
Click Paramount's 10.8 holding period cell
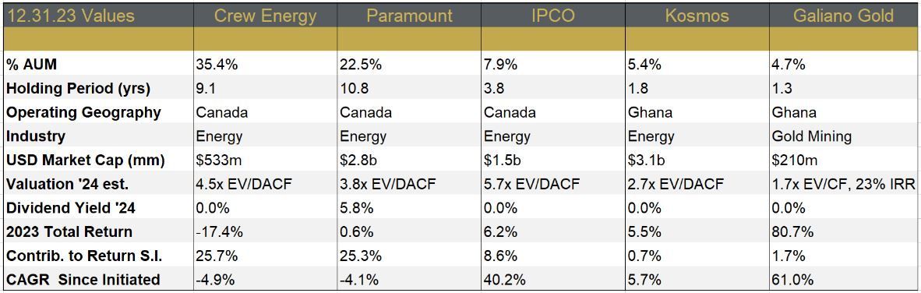pos(409,89)
